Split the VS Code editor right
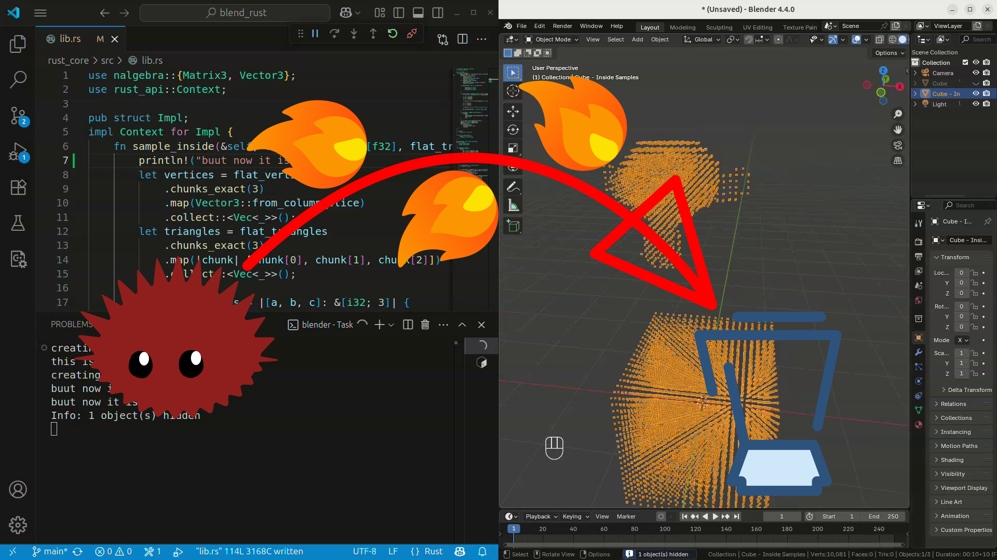 462,39
